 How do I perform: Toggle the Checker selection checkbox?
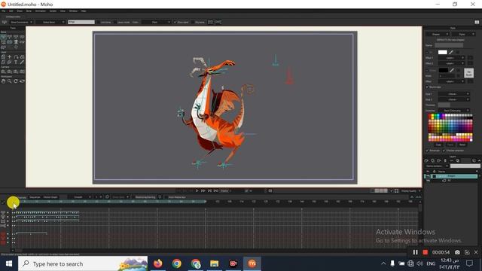pyautogui.click(x=444, y=151)
